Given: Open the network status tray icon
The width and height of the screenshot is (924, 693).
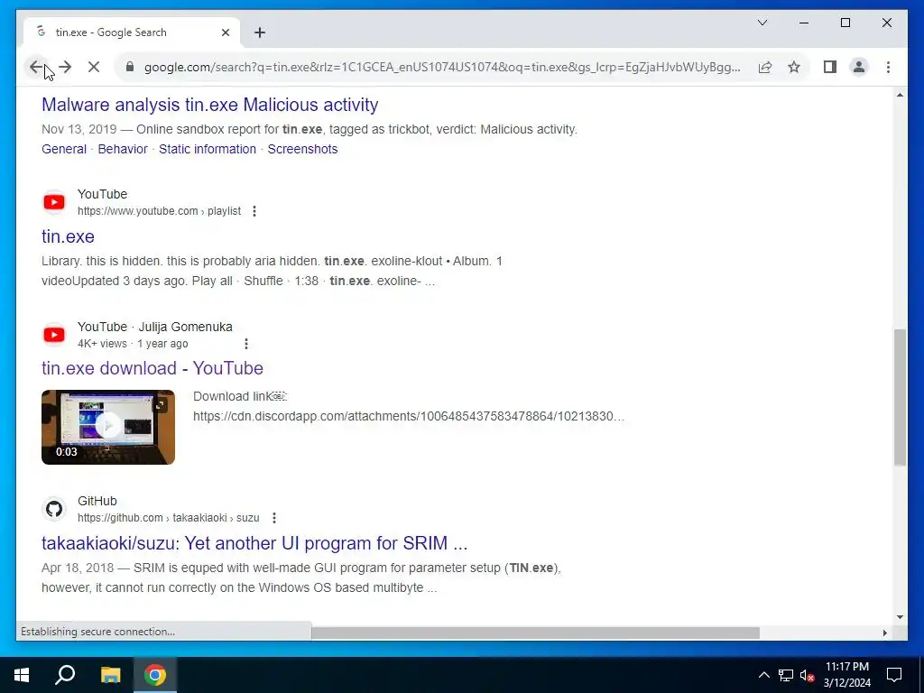Looking at the screenshot, I should [x=786, y=675].
